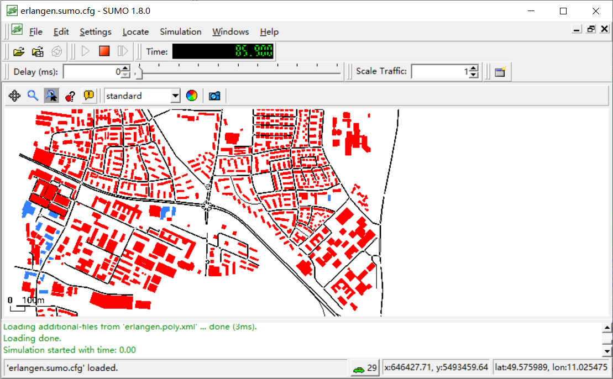Screen dimensions: 613x379
Task: Increase the Delay value using up arrow
Action: tap(125, 69)
